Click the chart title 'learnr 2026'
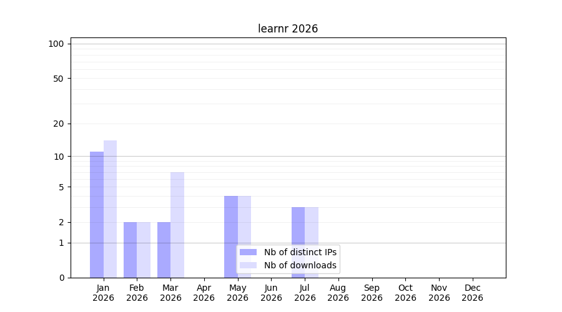 coord(288,29)
